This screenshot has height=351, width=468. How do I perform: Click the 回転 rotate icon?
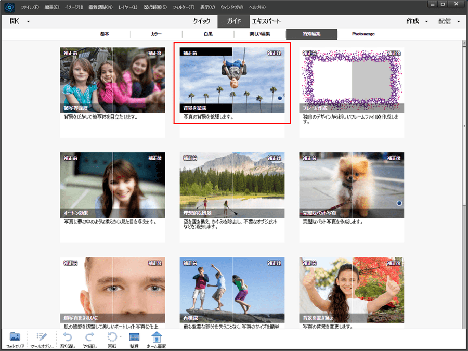[x=112, y=337]
